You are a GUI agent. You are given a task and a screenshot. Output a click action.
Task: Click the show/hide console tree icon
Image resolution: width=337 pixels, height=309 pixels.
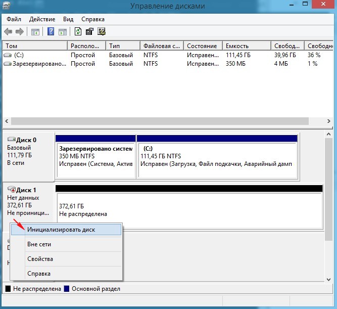pos(35,32)
